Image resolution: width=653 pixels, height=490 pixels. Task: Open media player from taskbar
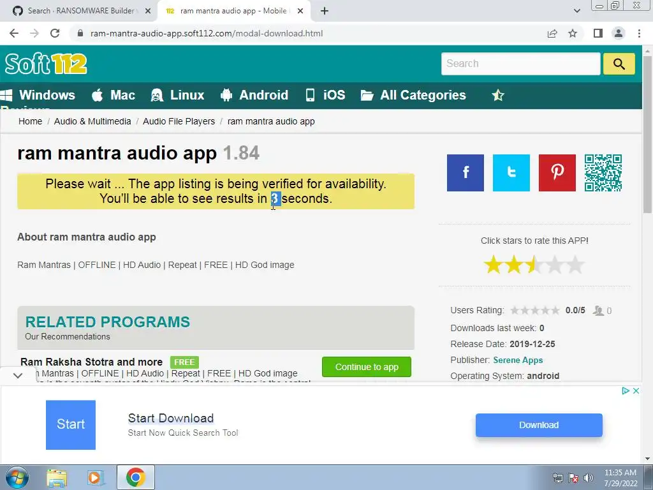[x=96, y=478]
